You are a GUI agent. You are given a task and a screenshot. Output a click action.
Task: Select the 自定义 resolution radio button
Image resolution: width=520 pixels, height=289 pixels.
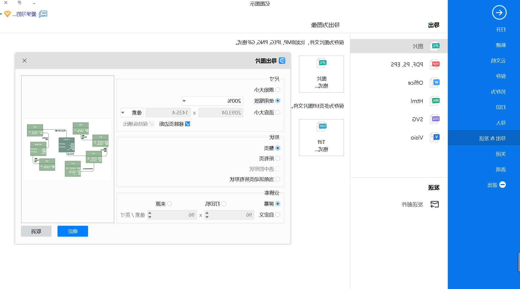click(x=278, y=215)
